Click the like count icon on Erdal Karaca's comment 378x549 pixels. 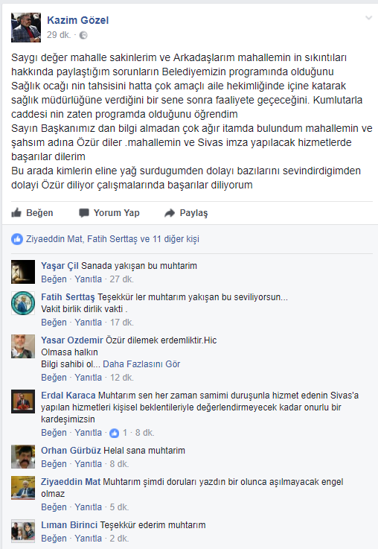click(115, 433)
